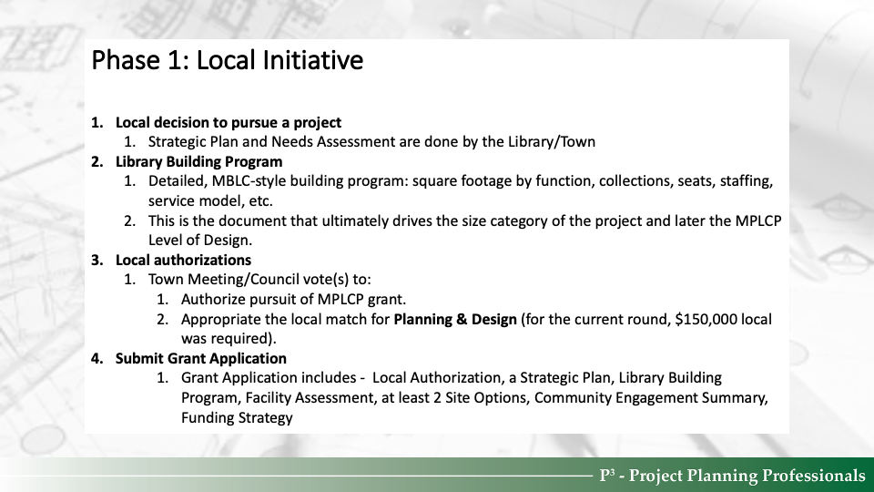Select the bullet starting This is the document
The height and width of the screenshot is (492, 874).
[464, 220]
